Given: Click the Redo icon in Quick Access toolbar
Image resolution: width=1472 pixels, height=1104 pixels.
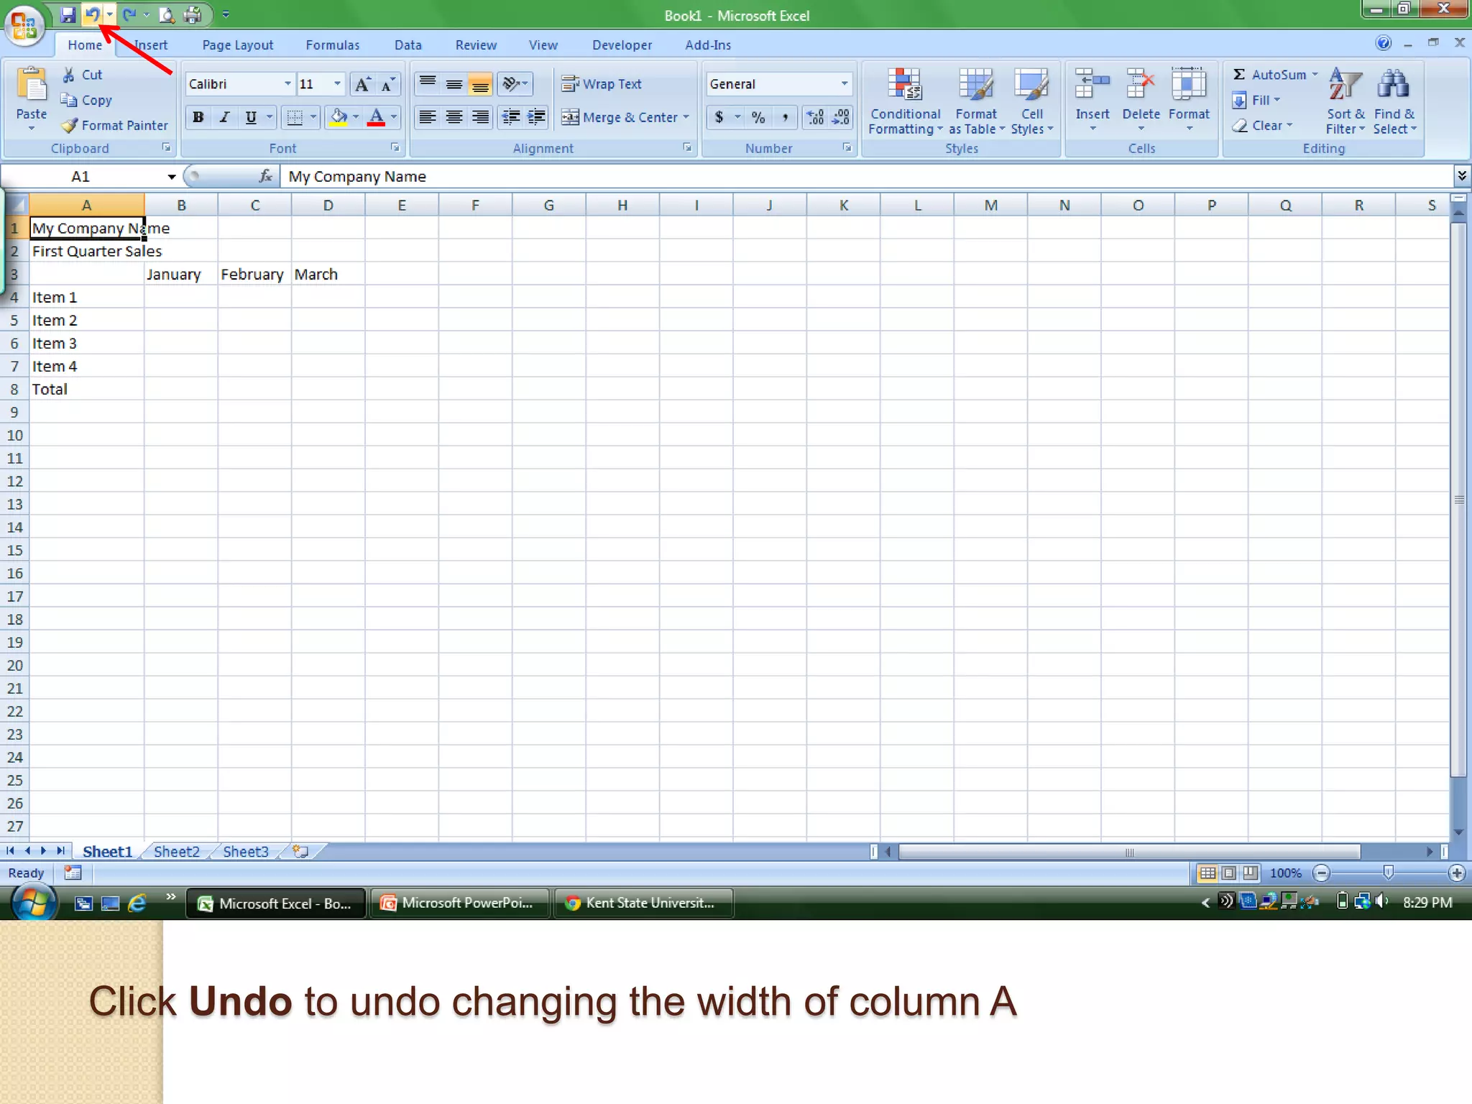Looking at the screenshot, I should click(129, 14).
